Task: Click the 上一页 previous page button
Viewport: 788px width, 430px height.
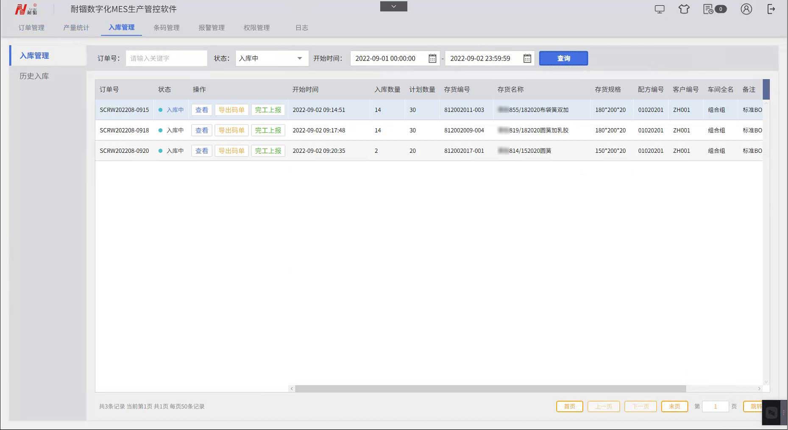Action: coord(604,406)
